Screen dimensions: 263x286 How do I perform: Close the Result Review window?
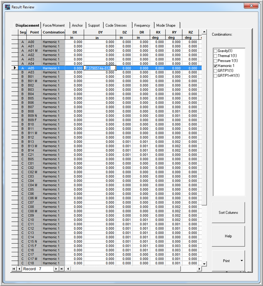point(251,6)
